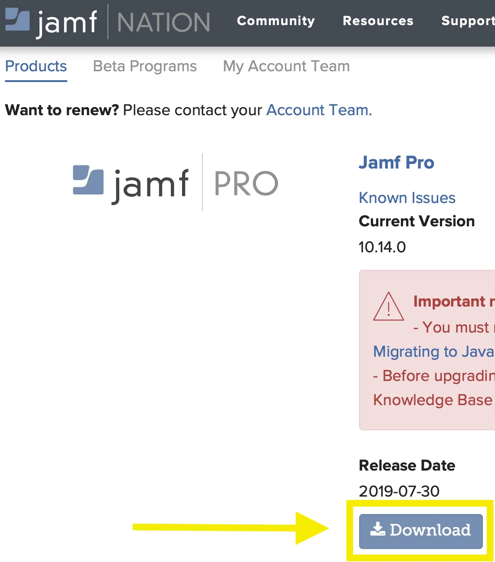
Task: Switch to the My Account Team tab
Action: [286, 66]
